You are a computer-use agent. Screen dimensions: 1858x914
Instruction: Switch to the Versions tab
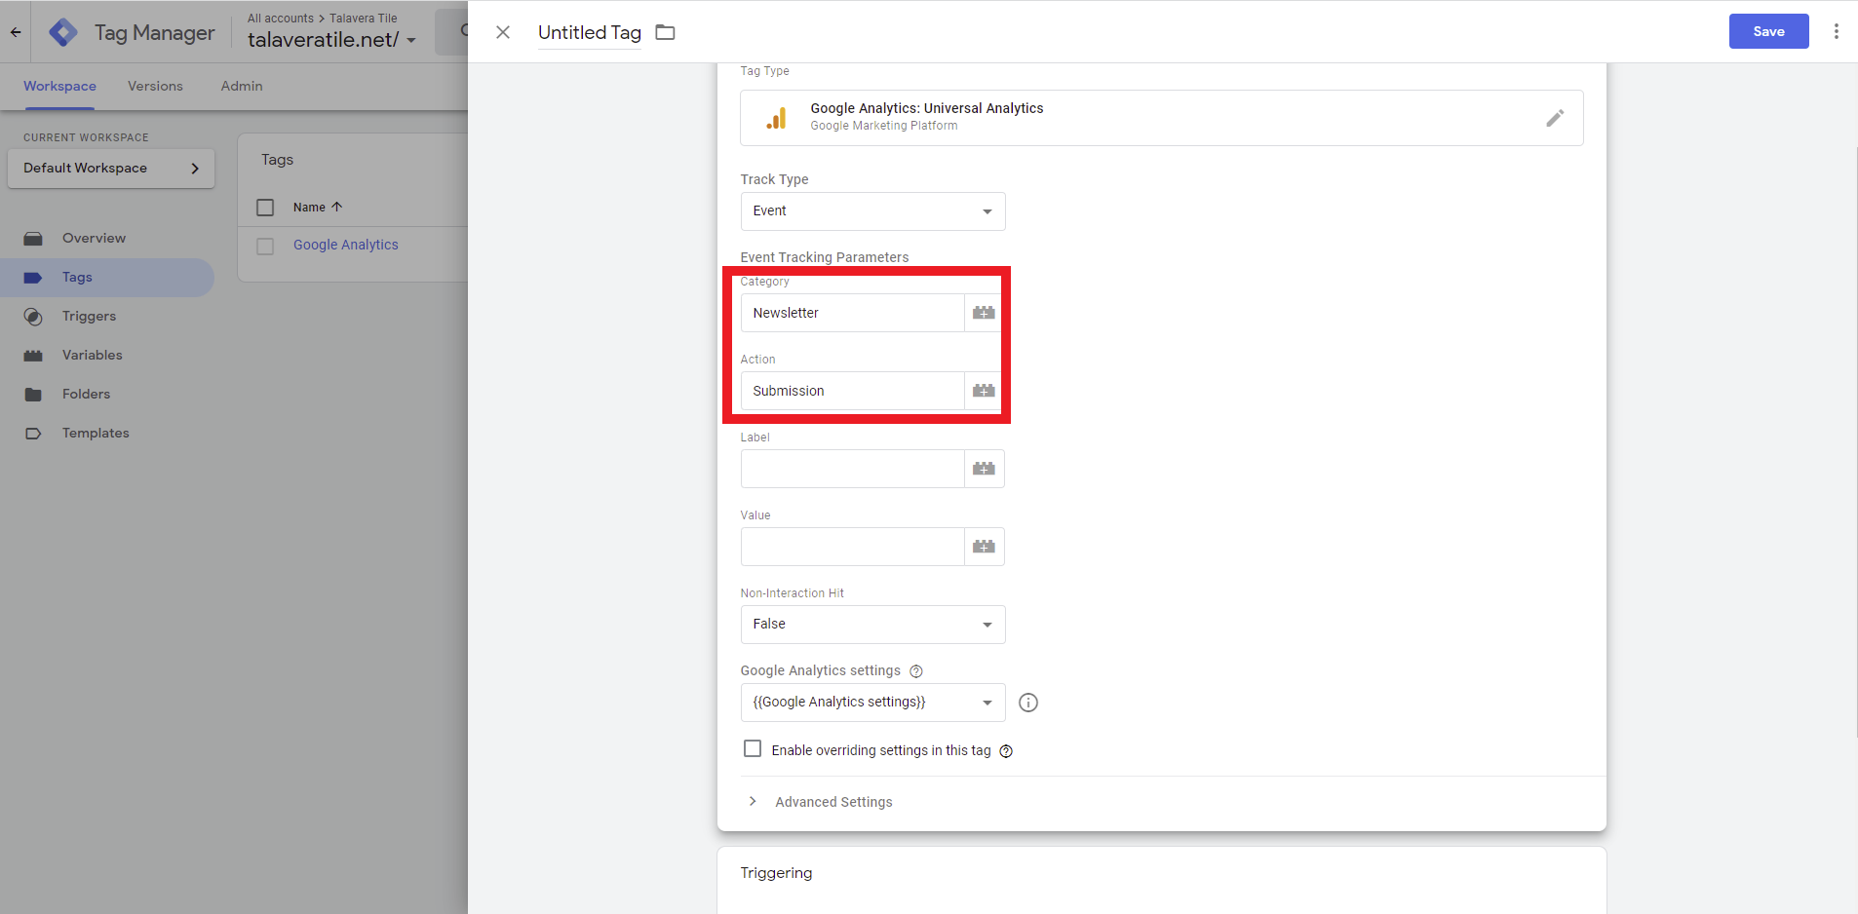click(155, 86)
